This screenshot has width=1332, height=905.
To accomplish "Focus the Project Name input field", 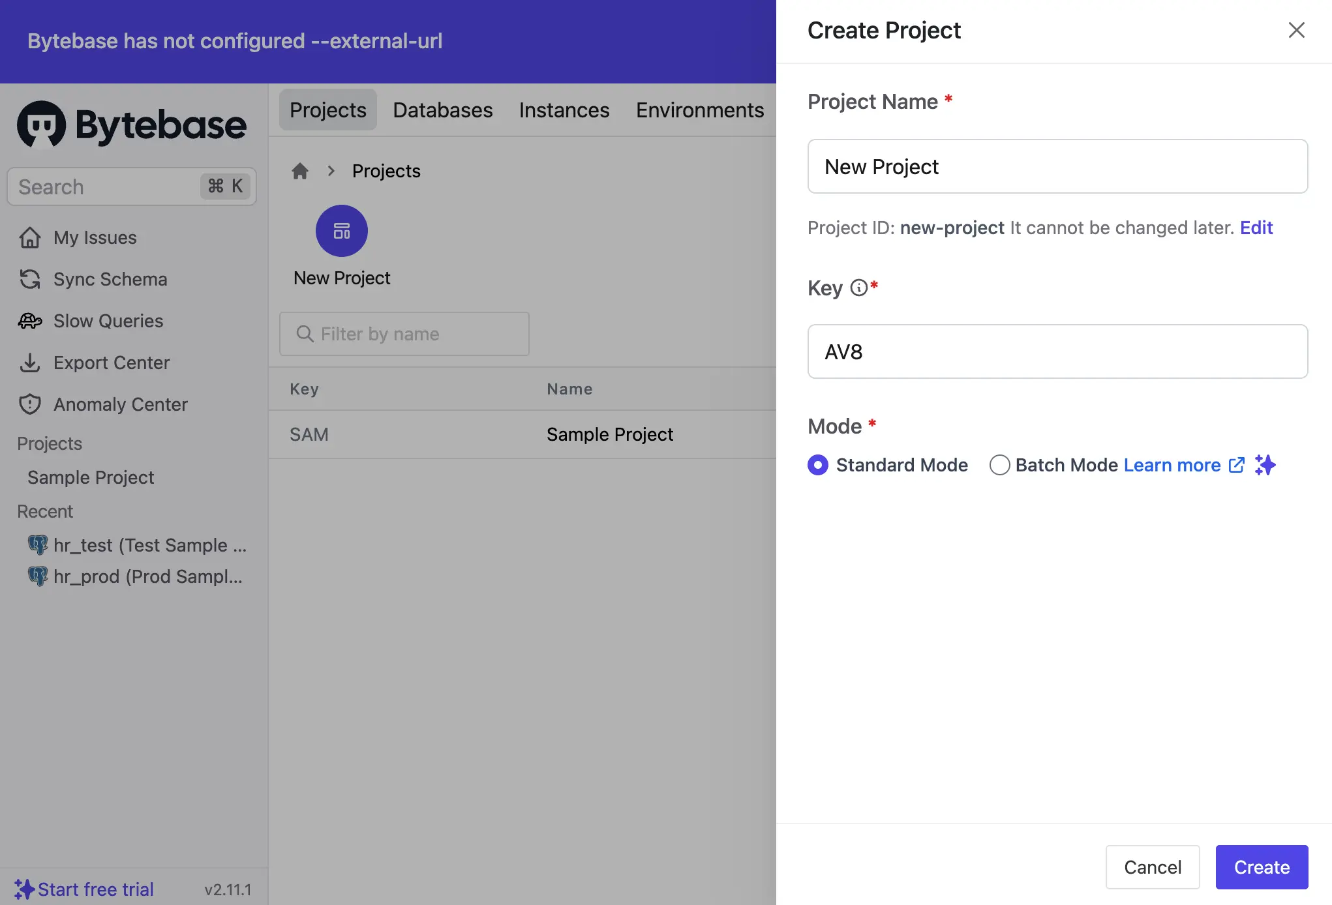I will pyautogui.click(x=1057, y=166).
